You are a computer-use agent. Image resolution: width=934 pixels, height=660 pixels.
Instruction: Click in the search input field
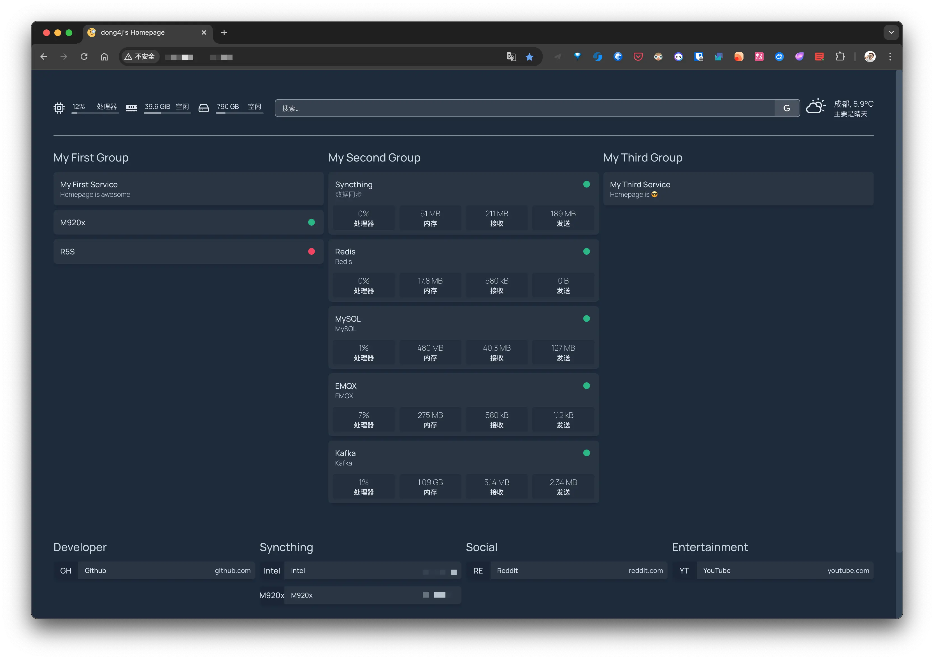525,108
